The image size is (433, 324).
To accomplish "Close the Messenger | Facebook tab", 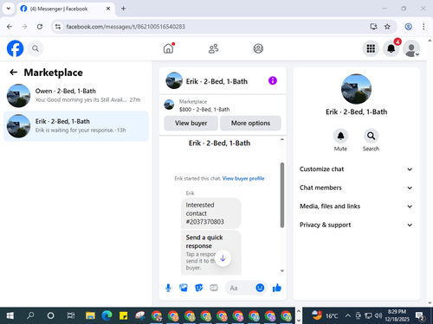I will pyautogui.click(x=108, y=9).
